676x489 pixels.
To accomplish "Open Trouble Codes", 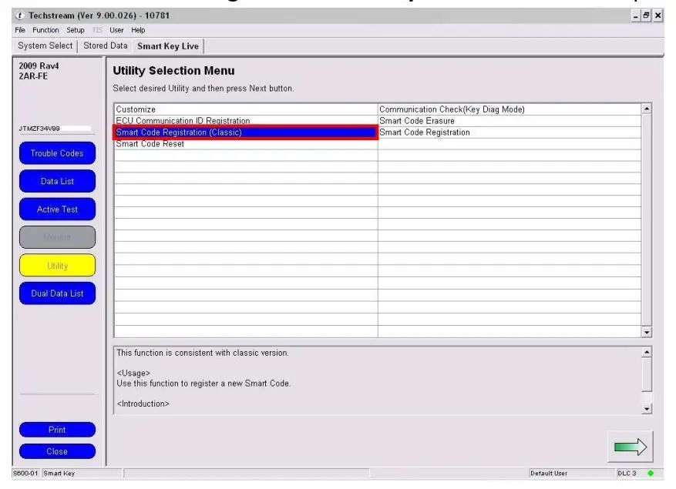I will pyautogui.click(x=57, y=153).
